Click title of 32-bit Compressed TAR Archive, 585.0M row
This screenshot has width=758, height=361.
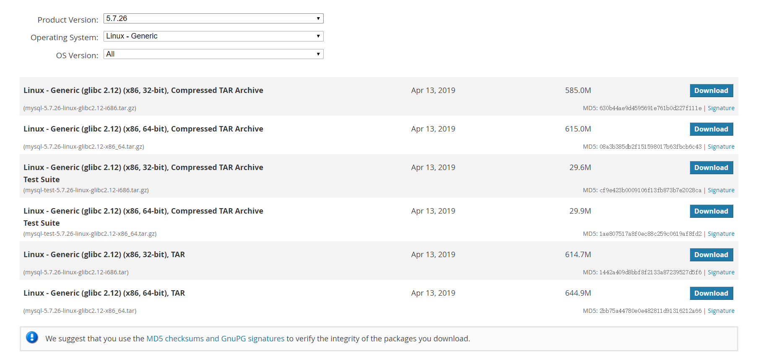pyautogui.click(x=143, y=90)
